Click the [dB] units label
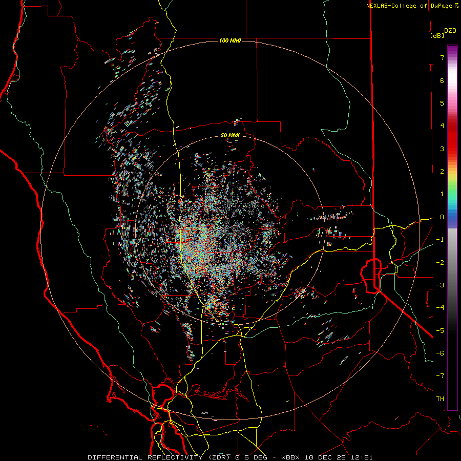The image size is (461, 461). pyautogui.click(x=437, y=35)
